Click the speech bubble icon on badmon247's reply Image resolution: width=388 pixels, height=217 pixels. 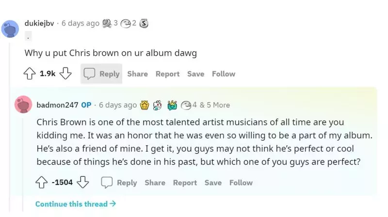click(107, 183)
